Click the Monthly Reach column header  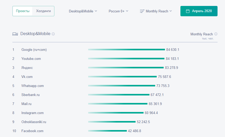pos(202,34)
